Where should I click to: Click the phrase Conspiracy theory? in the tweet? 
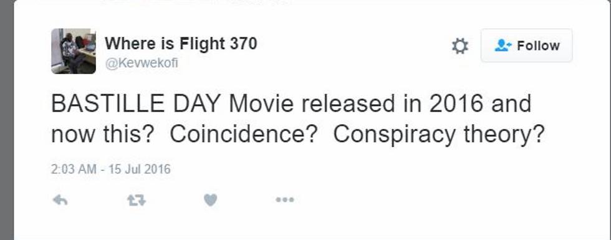[438, 135]
